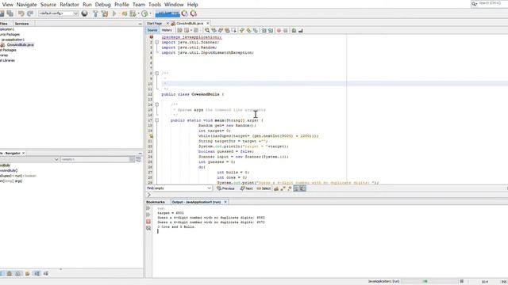The image size is (508, 285).
Task: Click the Stop Macro Recording icon
Action: click(286, 30)
